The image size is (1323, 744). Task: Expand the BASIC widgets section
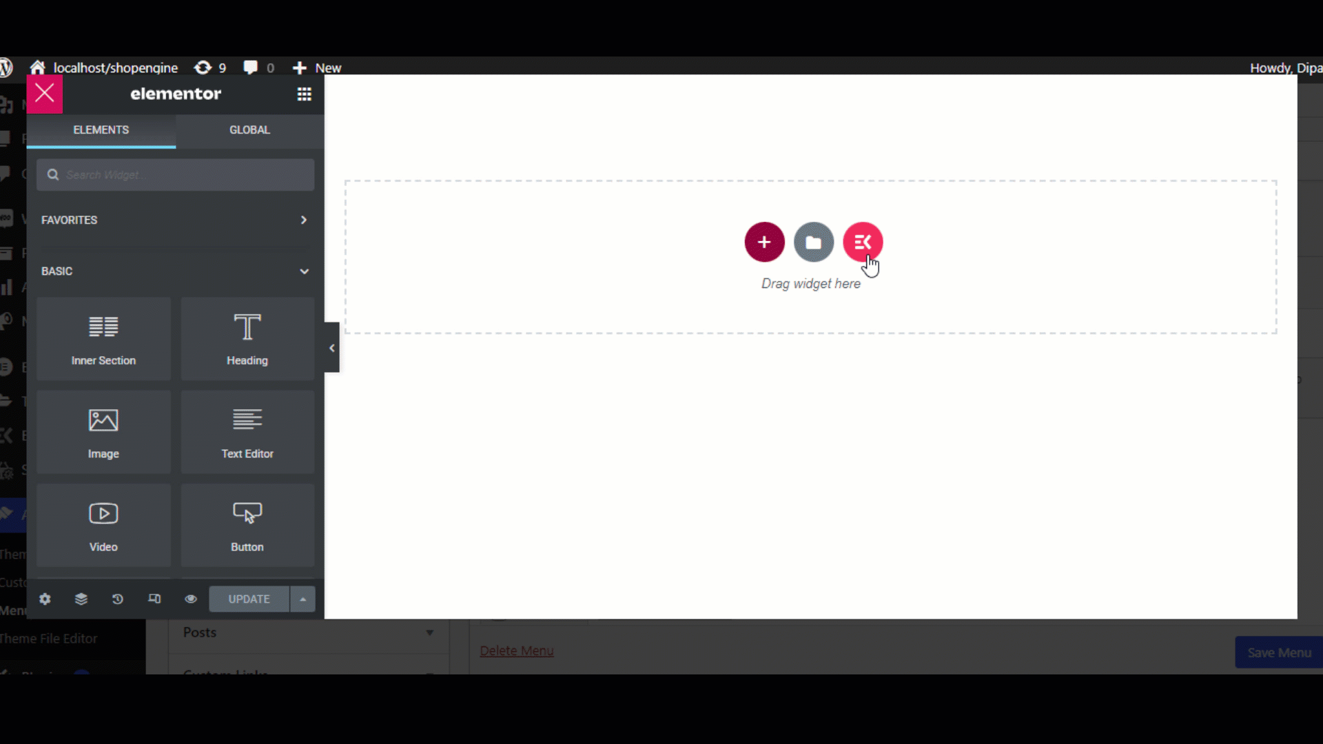pyautogui.click(x=305, y=271)
